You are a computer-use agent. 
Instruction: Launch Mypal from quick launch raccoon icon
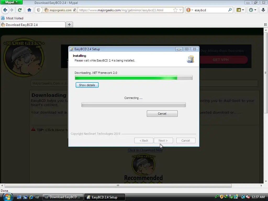(x=37, y=197)
